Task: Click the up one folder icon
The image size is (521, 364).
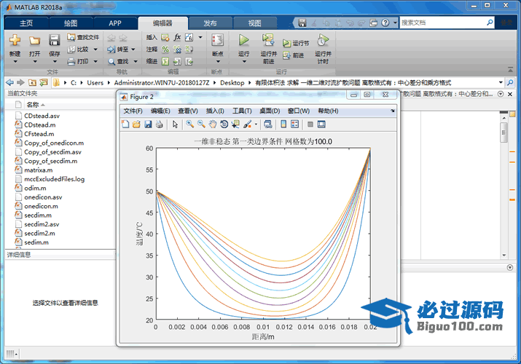Action: [x=32, y=82]
